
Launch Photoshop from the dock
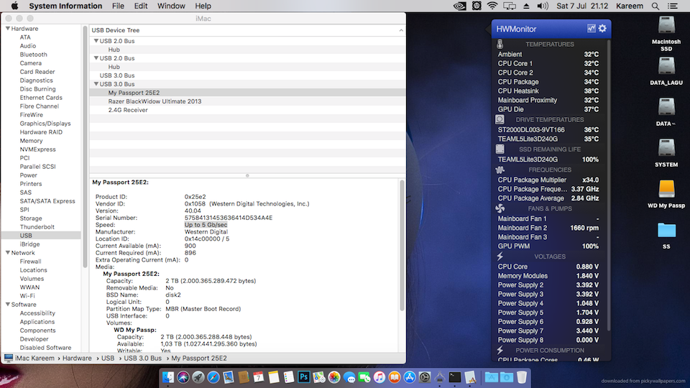303,377
